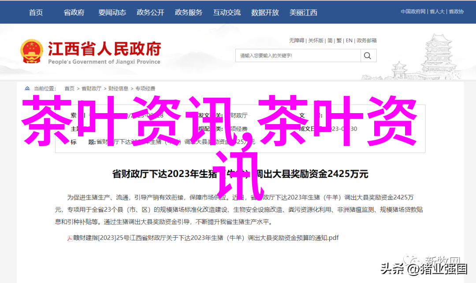Click the search magnifier icon
476x283 pixels.
[367, 56]
